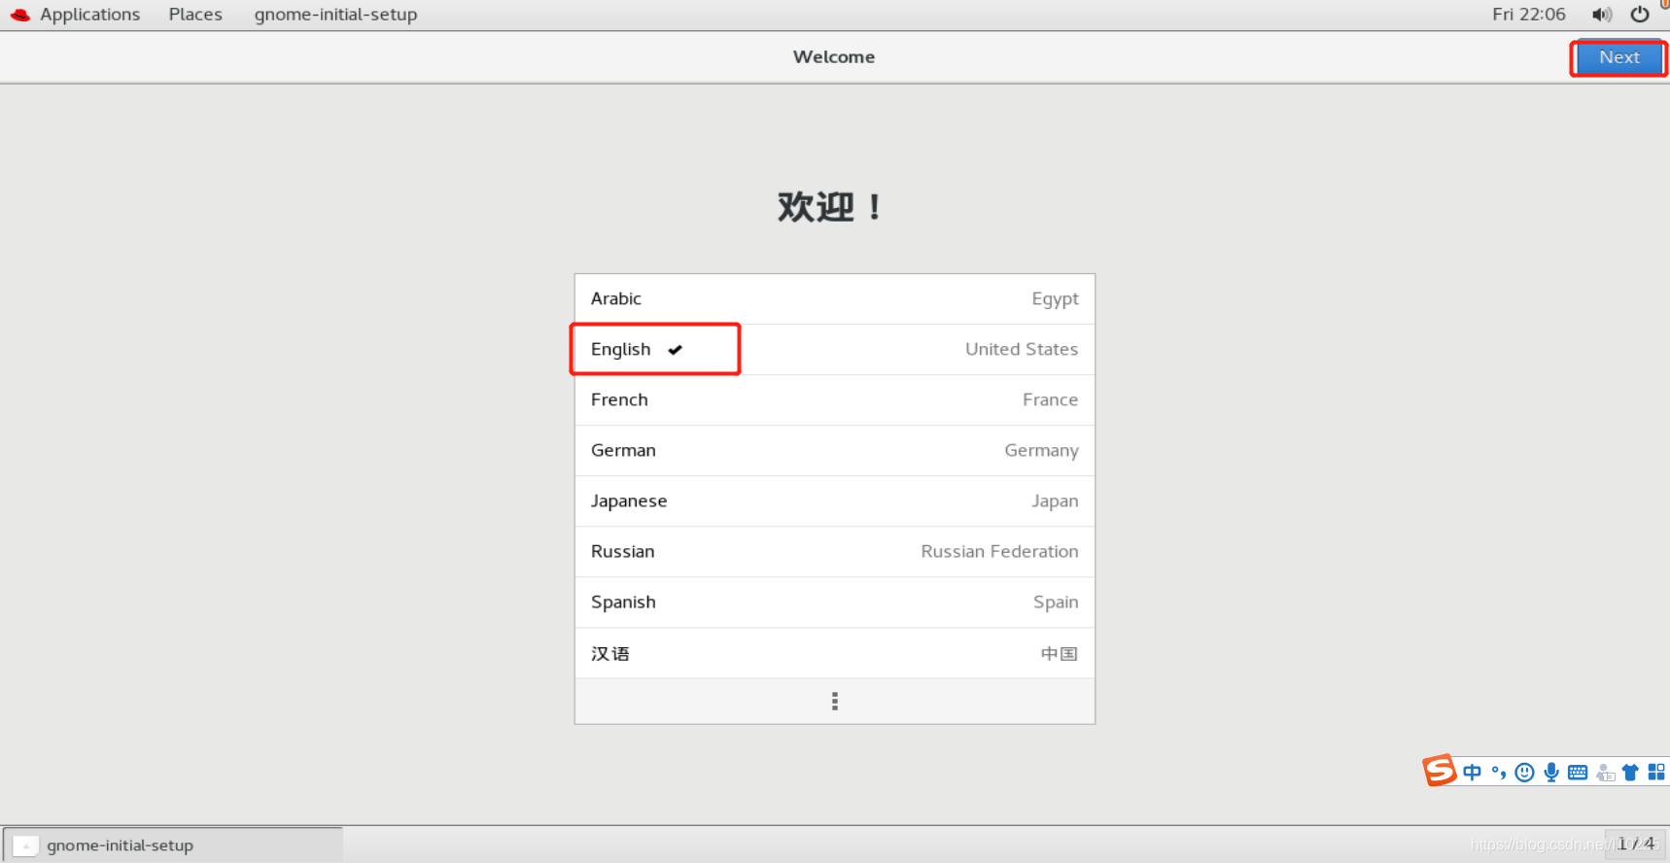Select English language row
The width and height of the screenshot is (1670, 863).
[834, 350]
